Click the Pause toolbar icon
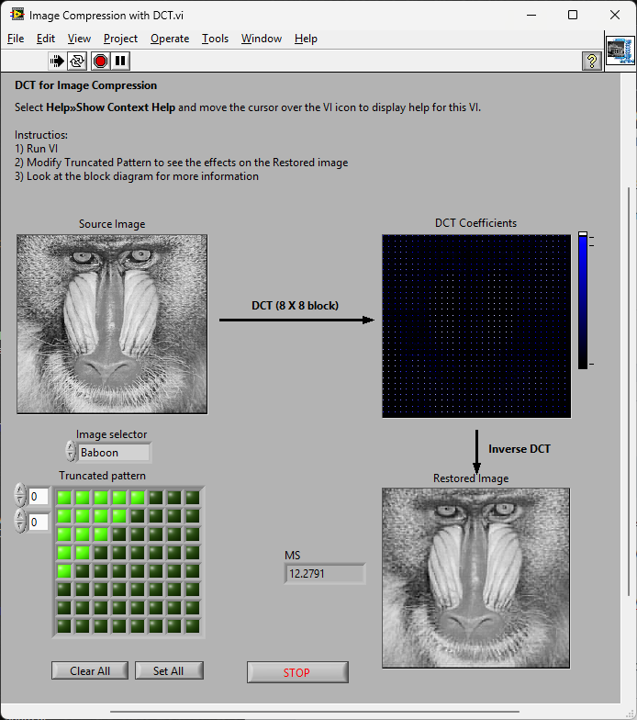The height and width of the screenshot is (720, 637). (121, 61)
